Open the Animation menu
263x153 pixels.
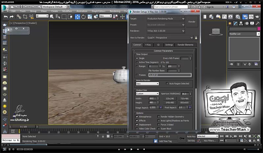pos(82,11)
